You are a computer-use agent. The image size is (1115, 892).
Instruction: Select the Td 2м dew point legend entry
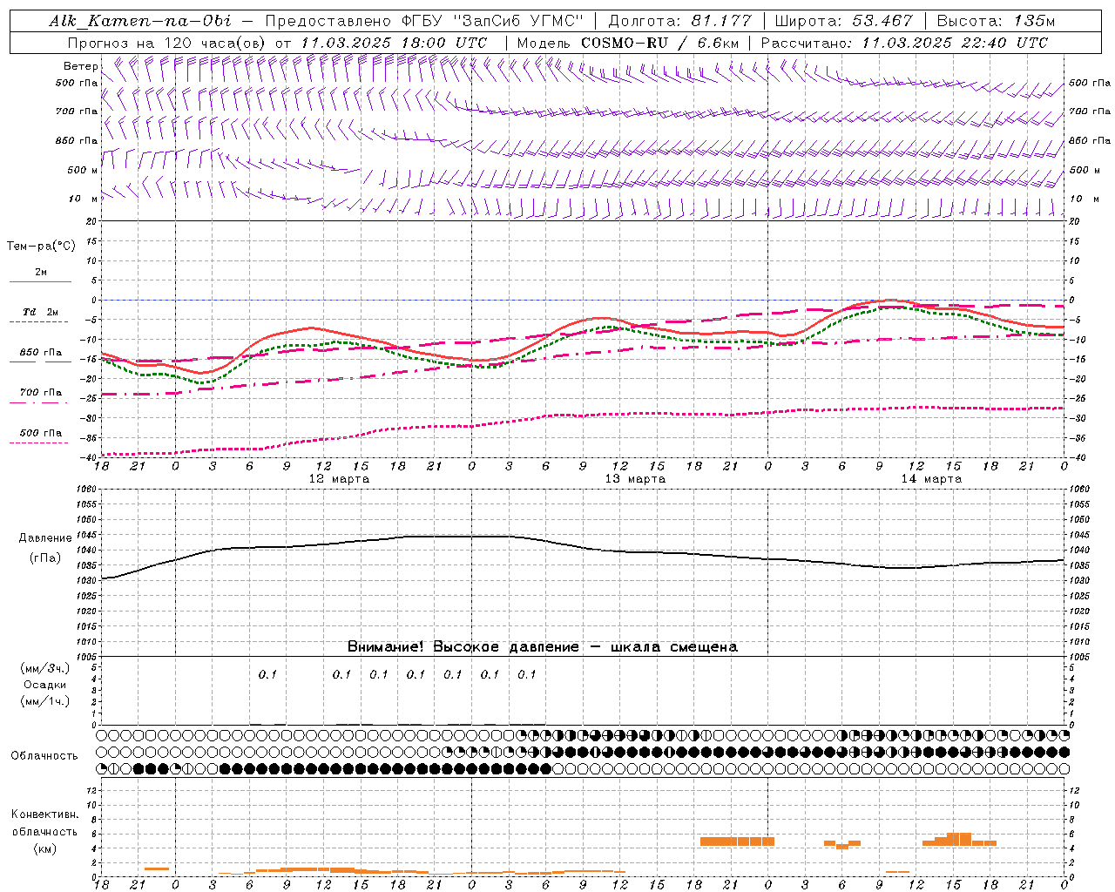(41, 312)
